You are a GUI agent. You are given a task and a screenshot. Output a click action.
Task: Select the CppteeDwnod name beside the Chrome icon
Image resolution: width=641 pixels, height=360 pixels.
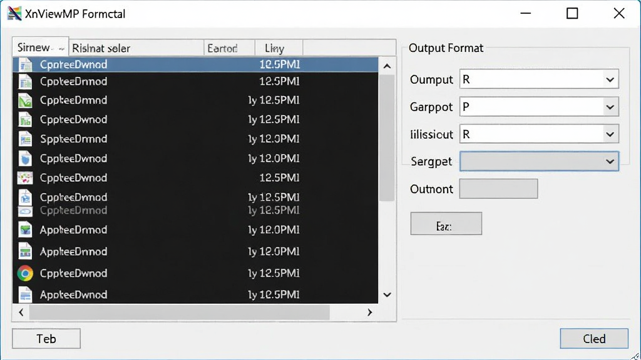coord(74,273)
